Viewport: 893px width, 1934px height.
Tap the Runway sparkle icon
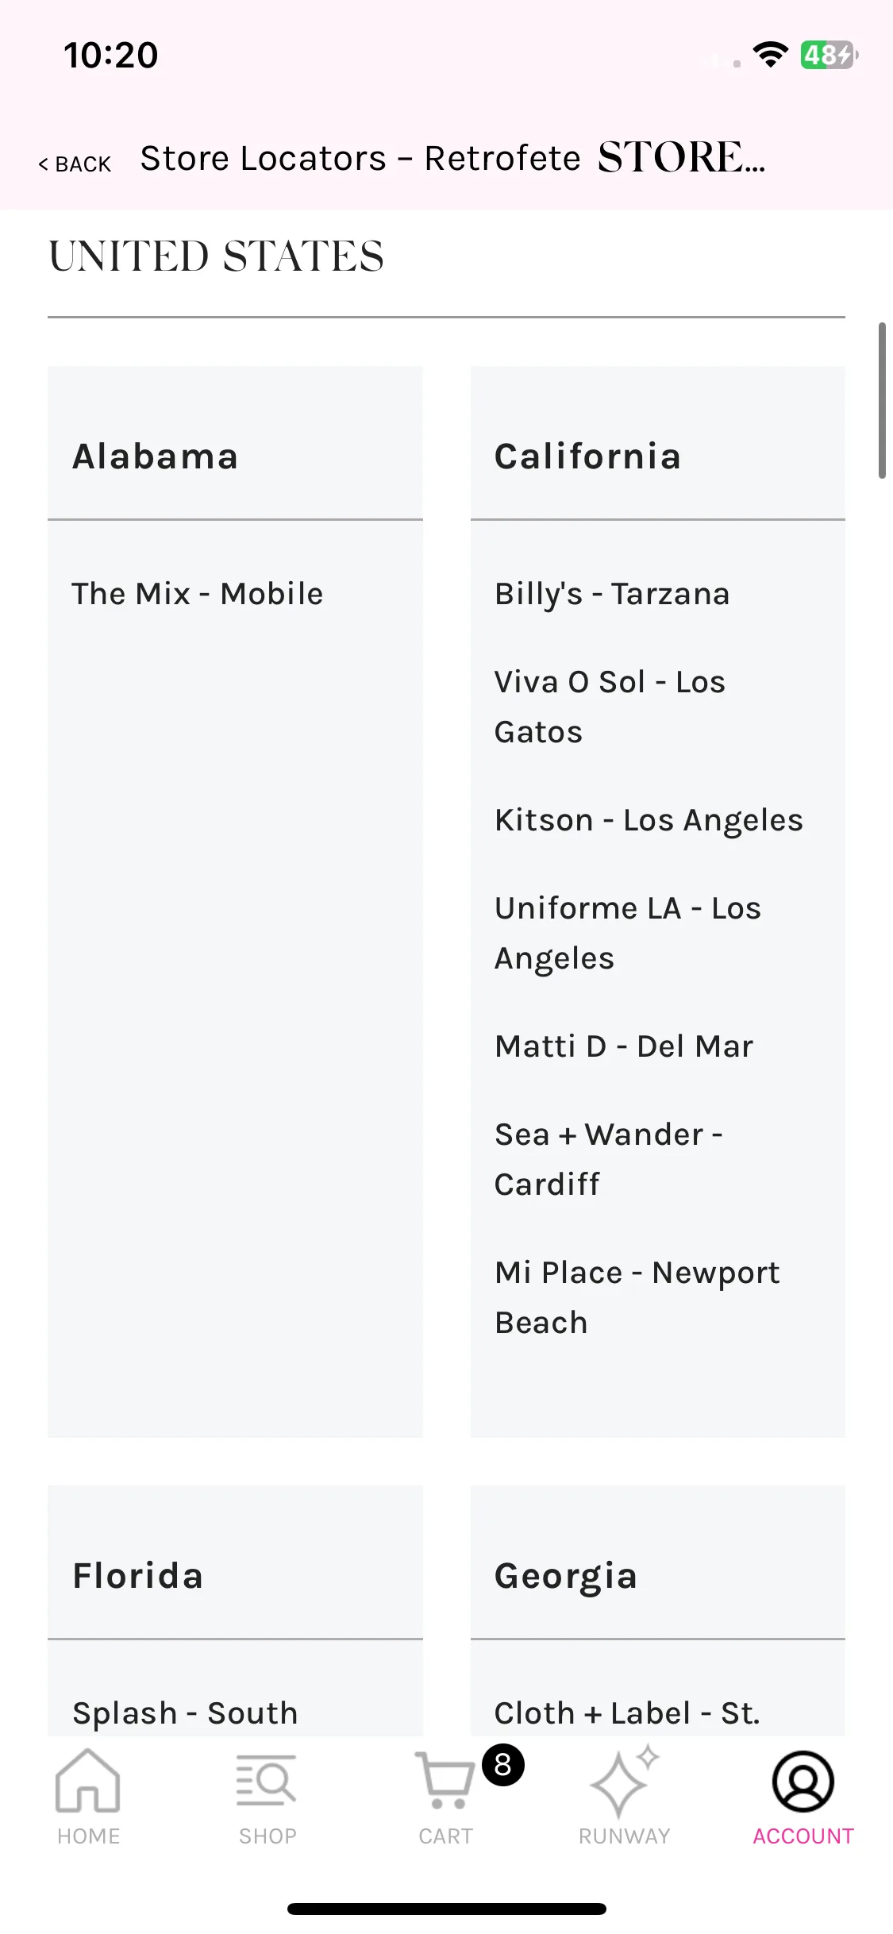point(625,1782)
